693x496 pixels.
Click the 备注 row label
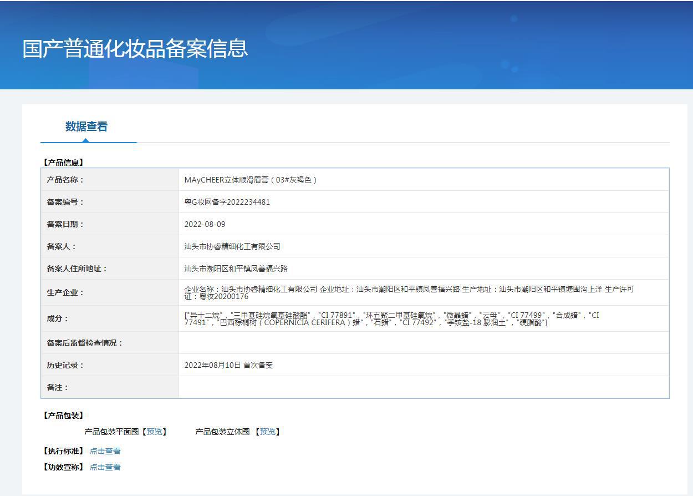[x=58, y=387]
